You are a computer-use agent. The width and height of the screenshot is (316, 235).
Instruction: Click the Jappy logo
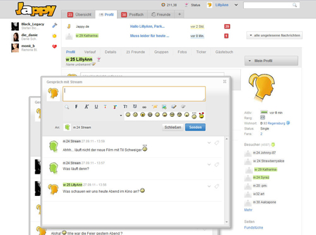coord(35,9)
